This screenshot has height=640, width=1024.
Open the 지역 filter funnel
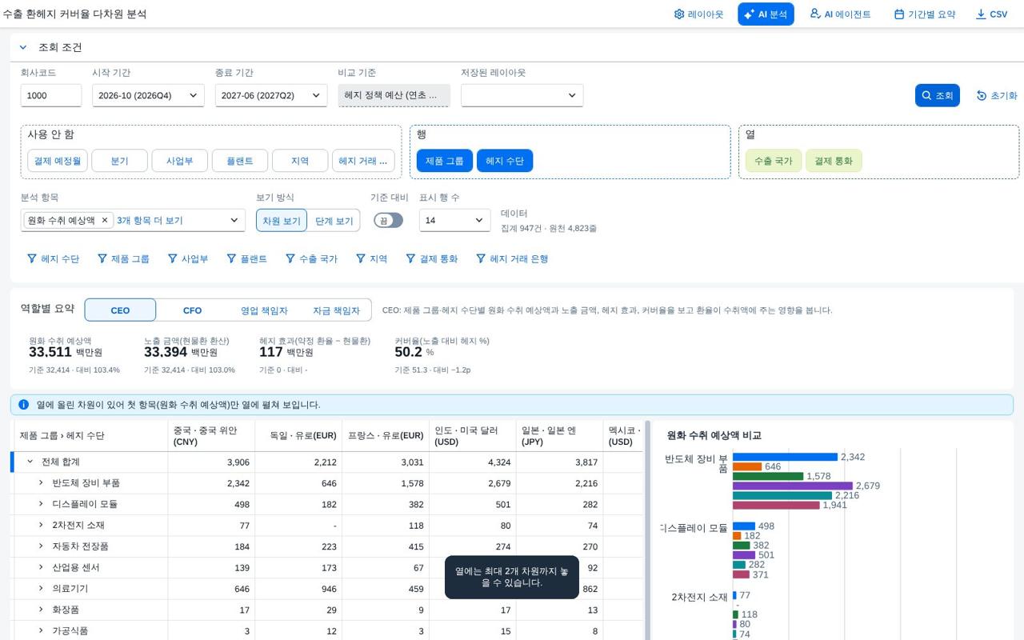[x=361, y=259]
